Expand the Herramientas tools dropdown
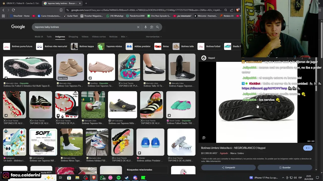The width and height of the screenshot is (323, 181). (154, 37)
